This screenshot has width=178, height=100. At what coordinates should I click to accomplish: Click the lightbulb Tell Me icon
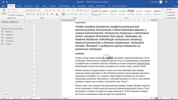tap(109, 6)
